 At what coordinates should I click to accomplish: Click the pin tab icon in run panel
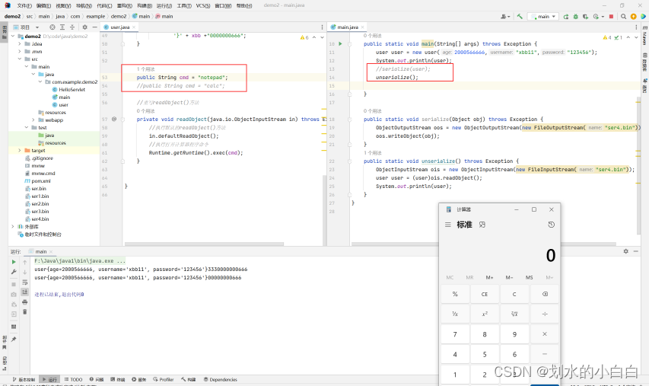(x=14, y=340)
